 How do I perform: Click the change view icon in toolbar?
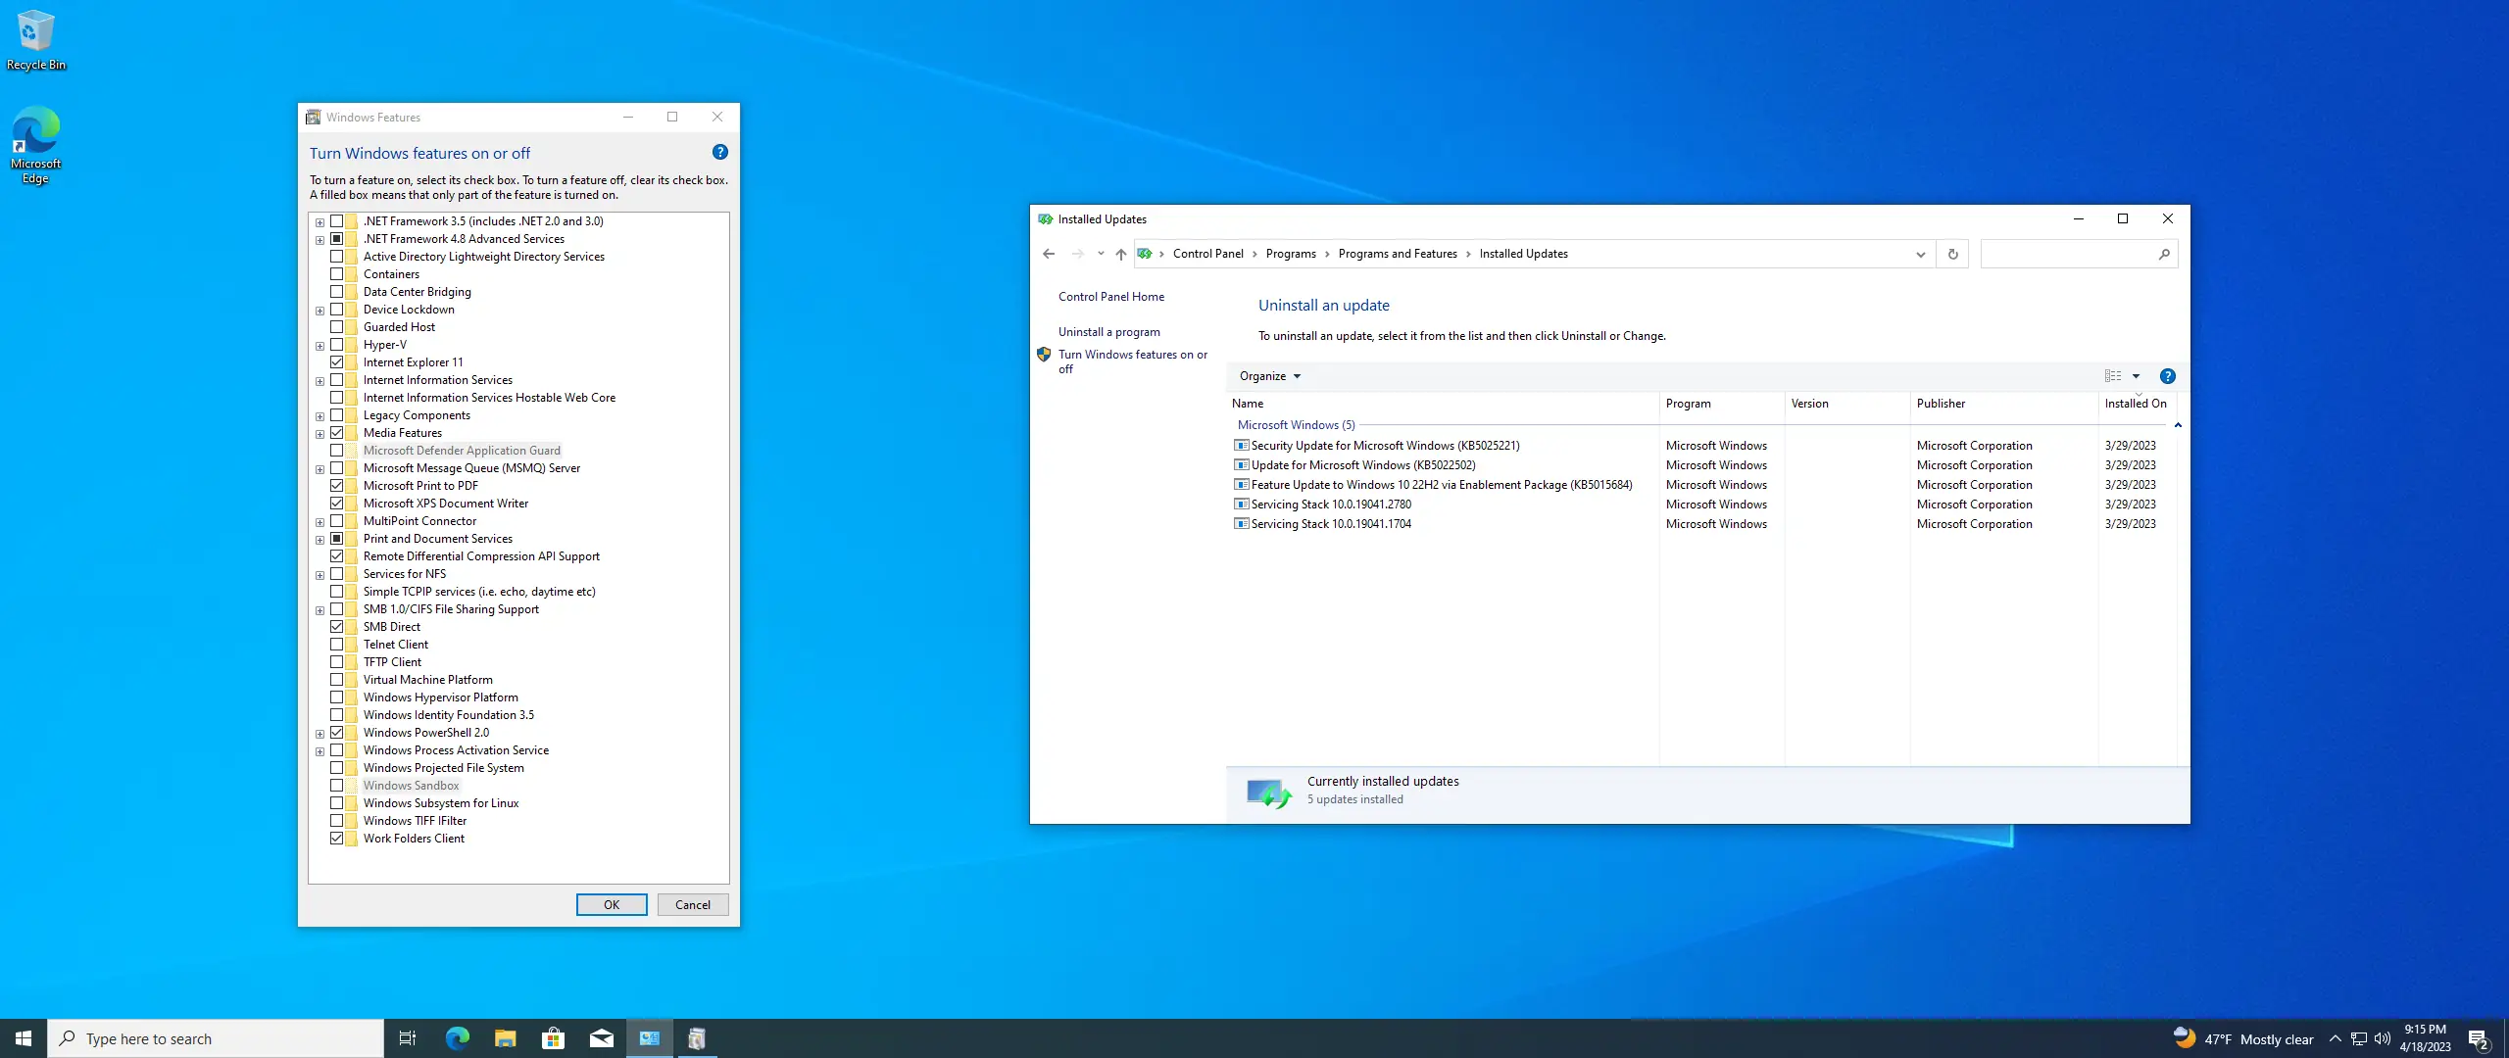coord(2113,376)
